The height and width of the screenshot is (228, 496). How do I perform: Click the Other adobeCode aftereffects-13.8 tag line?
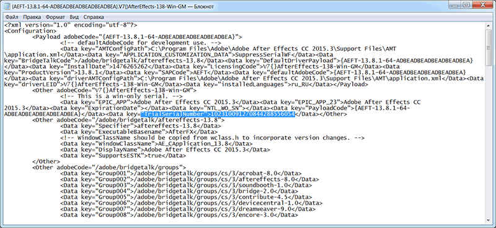click(128, 120)
